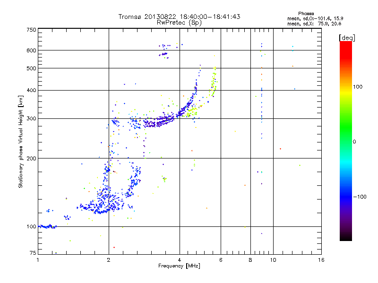This screenshot has height=283, width=378.
Task: Click the "Frequency [MHz]" axis title
Action: tap(179, 266)
